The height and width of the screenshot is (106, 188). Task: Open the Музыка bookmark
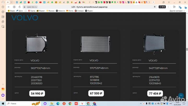click(50, 11)
